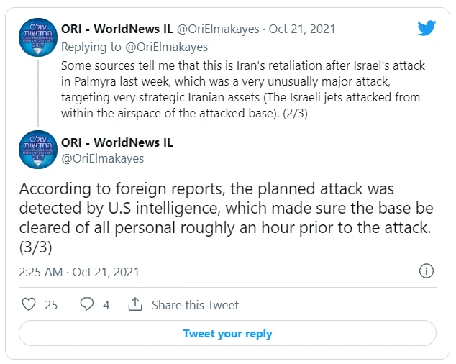Click @OriElmakayes handle under main author name
Viewport: 456px width, 364px height.
coord(103,158)
